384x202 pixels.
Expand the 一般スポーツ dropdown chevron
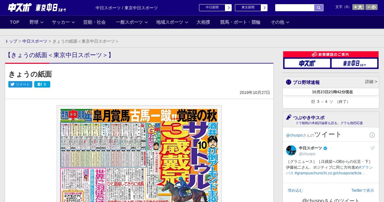[x=146, y=22]
